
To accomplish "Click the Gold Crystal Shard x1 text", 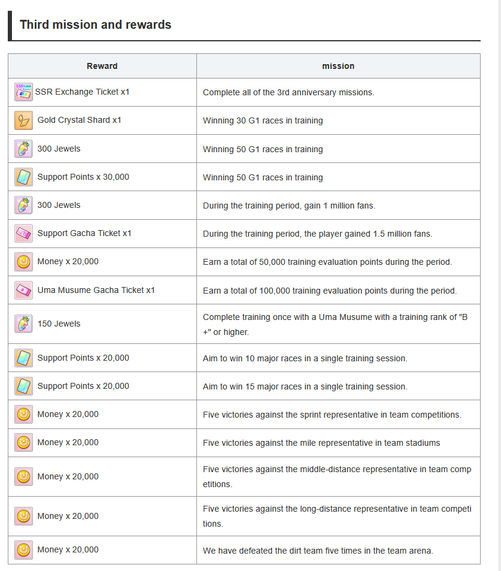I will (x=80, y=120).
